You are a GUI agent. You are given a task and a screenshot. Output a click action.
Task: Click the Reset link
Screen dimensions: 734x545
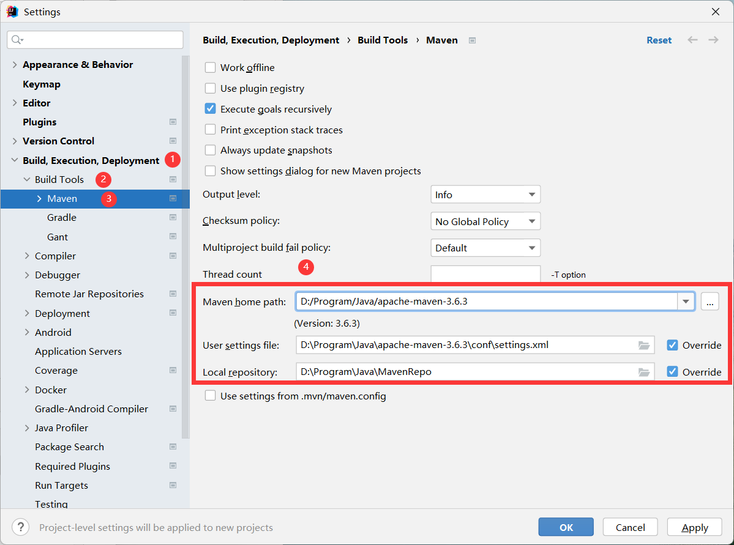tap(659, 40)
